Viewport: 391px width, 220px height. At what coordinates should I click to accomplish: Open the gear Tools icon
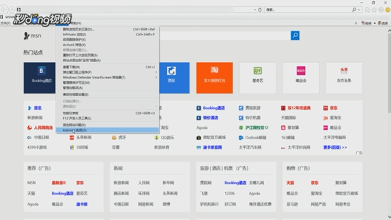coord(381,10)
